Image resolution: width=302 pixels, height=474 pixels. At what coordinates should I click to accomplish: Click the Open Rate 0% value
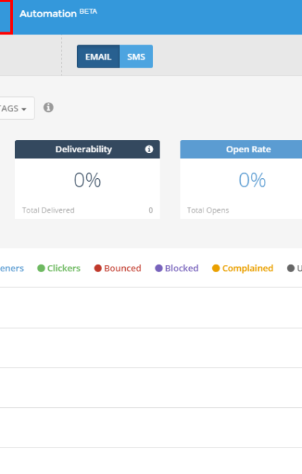[x=252, y=180]
